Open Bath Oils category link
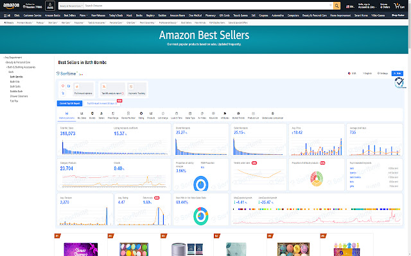Screen dimensions: 411x256 pos(15,81)
